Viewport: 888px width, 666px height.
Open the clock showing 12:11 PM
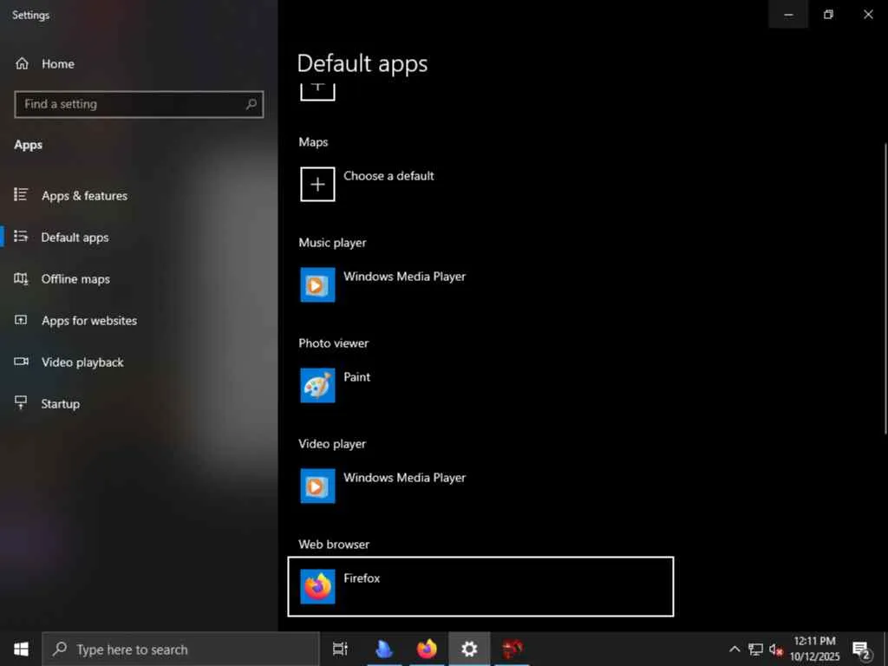click(x=814, y=649)
